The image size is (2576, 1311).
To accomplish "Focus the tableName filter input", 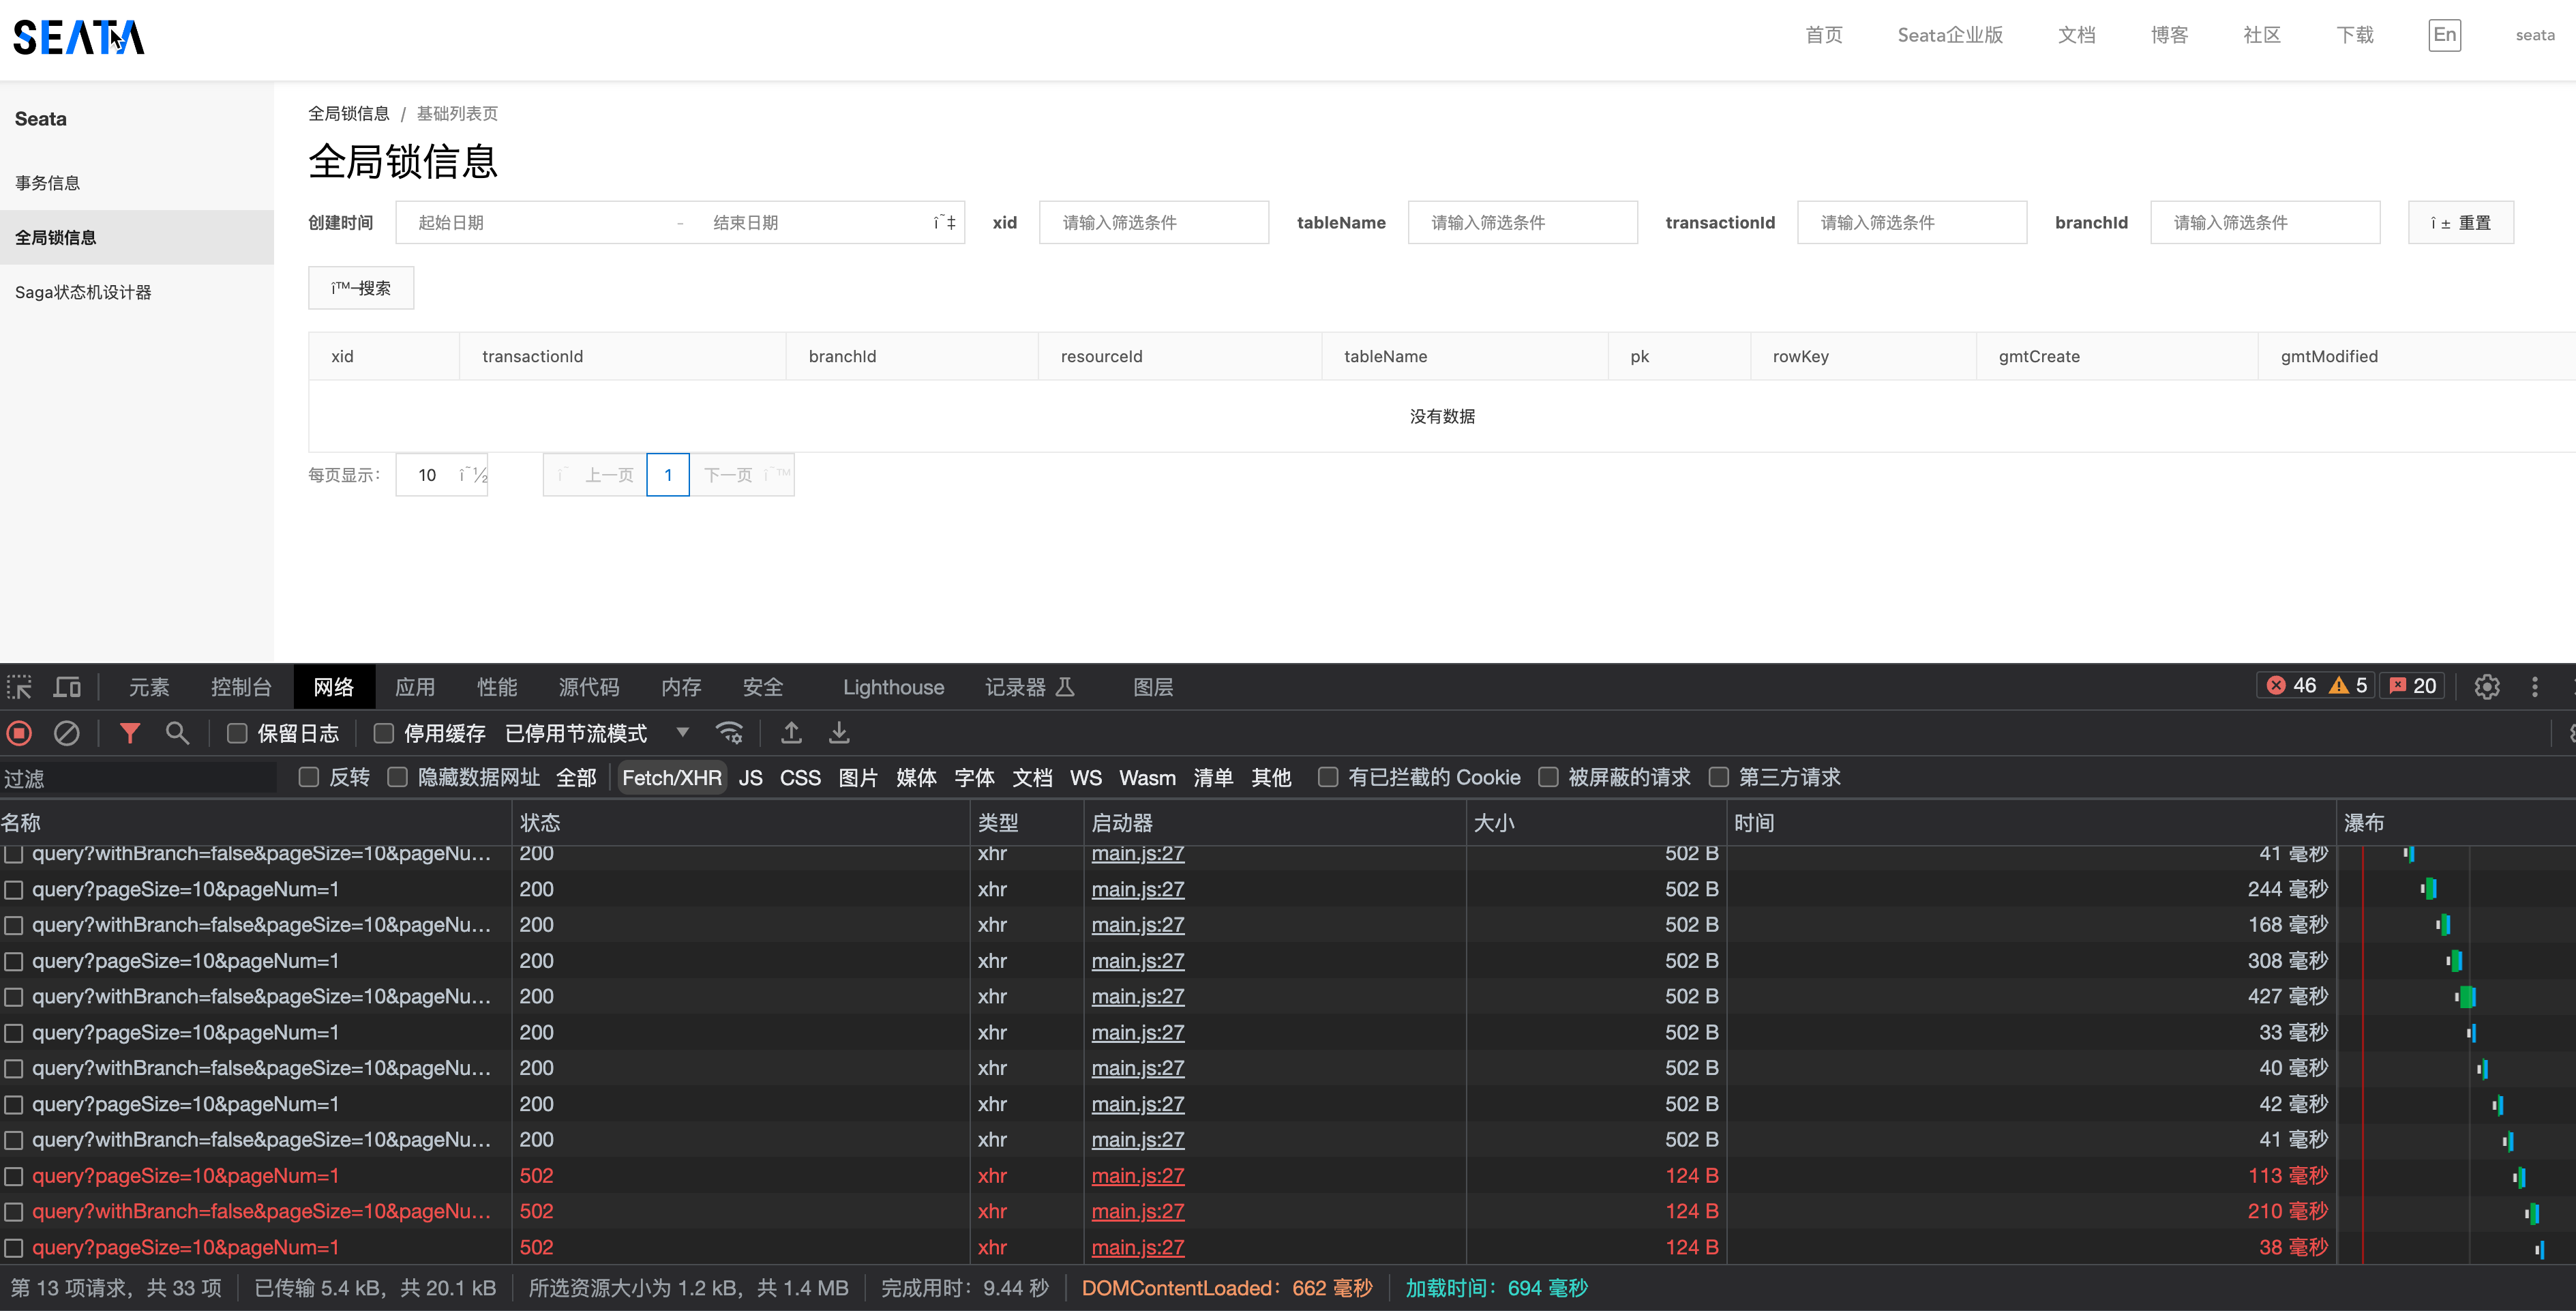I will (x=1522, y=222).
